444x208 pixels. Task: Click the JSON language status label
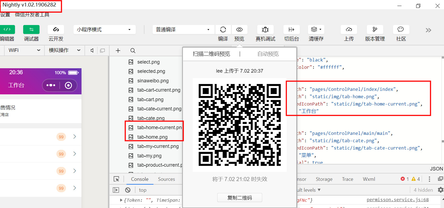[436, 169]
